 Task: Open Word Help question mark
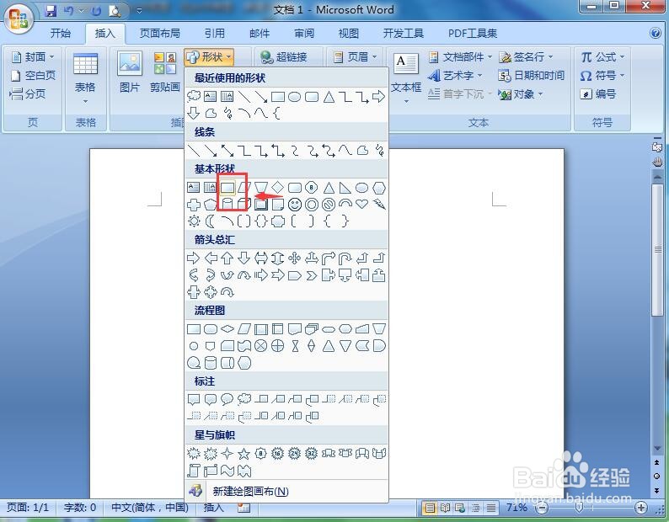click(656, 33)
